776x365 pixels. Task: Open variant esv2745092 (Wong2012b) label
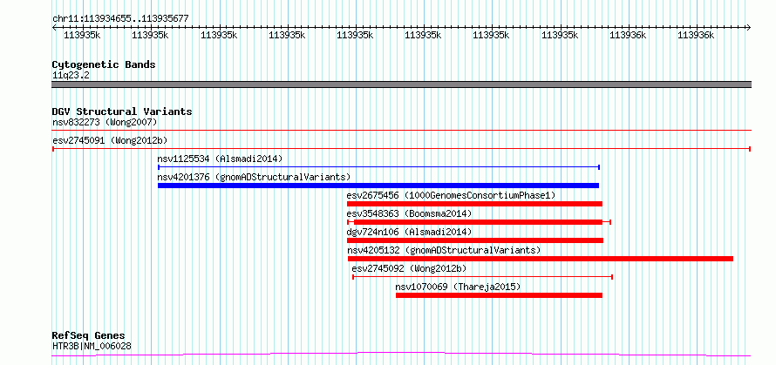click(x=409, y=268)
